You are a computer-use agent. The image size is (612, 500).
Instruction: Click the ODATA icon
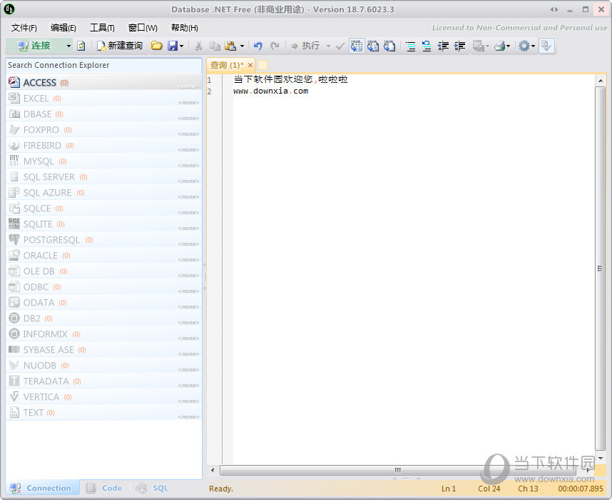coord(14,302)
